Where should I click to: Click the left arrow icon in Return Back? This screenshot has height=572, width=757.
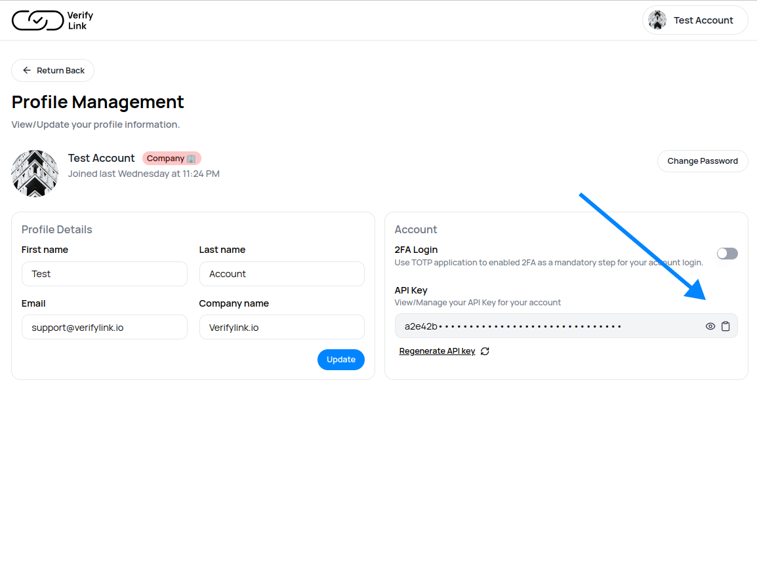pos(27,71)
